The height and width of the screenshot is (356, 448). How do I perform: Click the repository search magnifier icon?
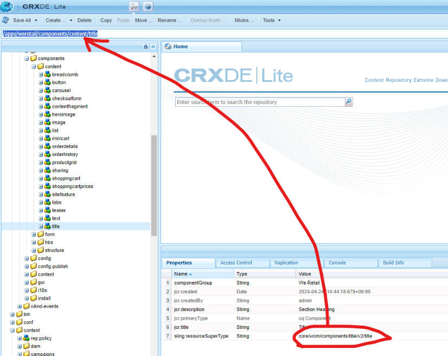(349, 102)
